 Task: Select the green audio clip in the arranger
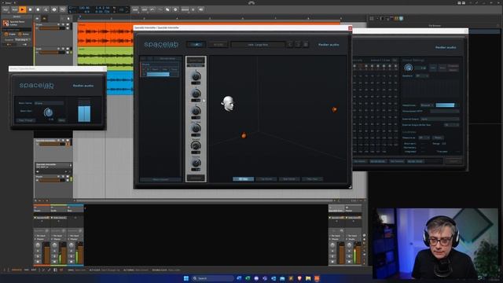(105, 59)
